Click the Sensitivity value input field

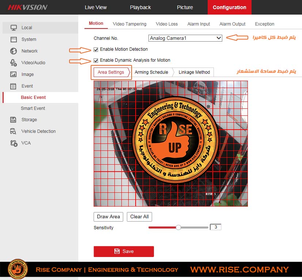tap(215, 227)
